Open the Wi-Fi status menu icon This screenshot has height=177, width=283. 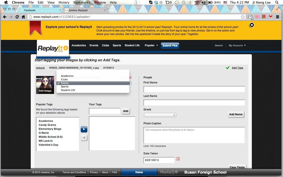tap(197, 3)
